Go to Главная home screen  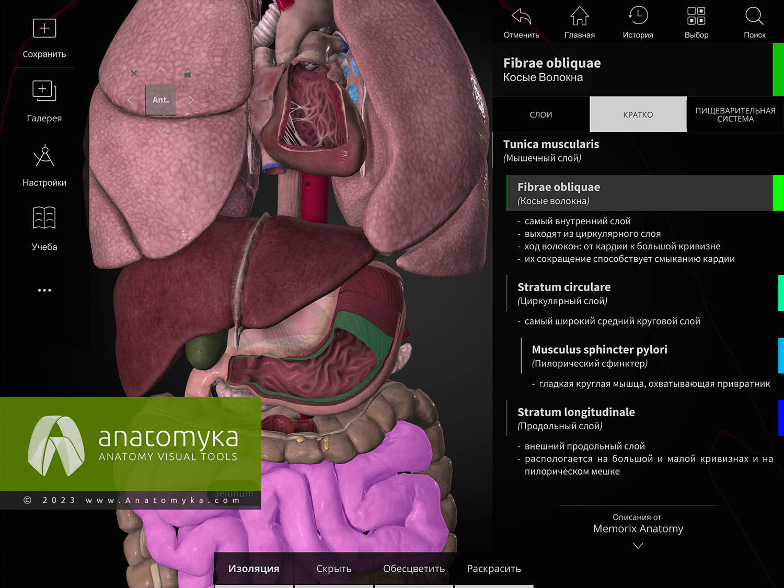(x=579, y=16)
